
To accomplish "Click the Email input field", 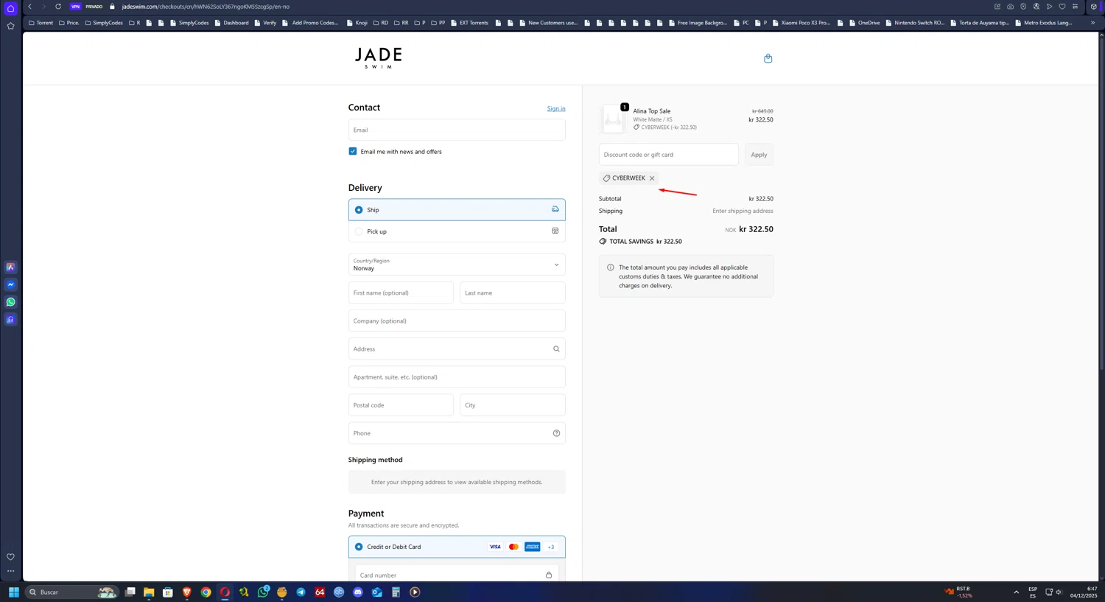I will [457, 130].
